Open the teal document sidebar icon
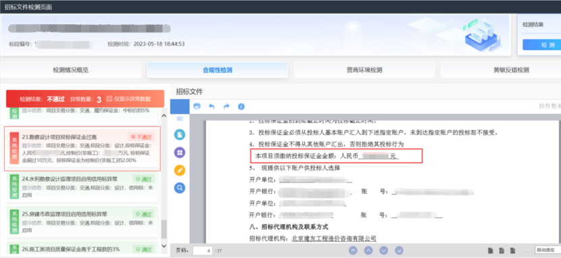This screenshot has height=258, width=561. coord(180,134)
